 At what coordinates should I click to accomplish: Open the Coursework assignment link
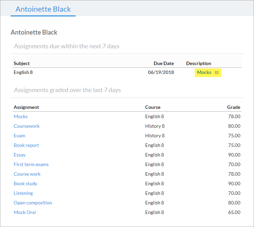coord(27,126)
